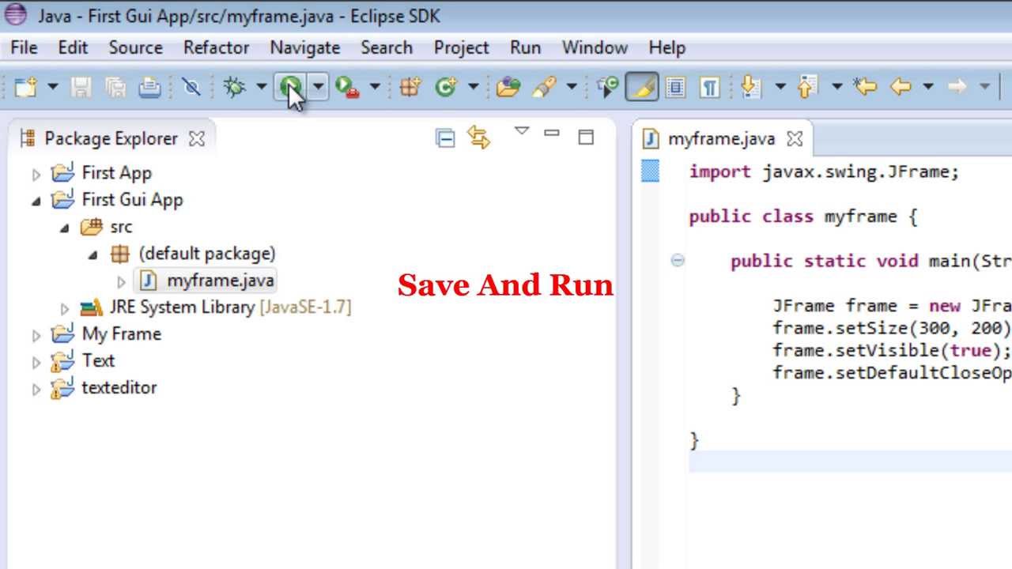Click the New Java Class icon

(447, 86)
